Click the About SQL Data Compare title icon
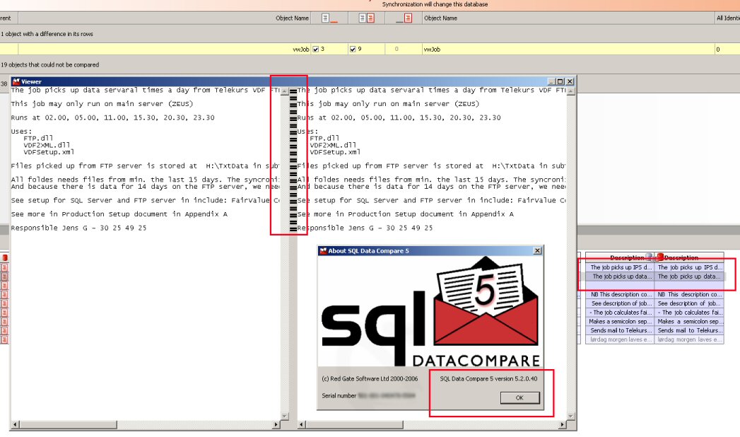This screenshot has height=437, width=740. 323,250
